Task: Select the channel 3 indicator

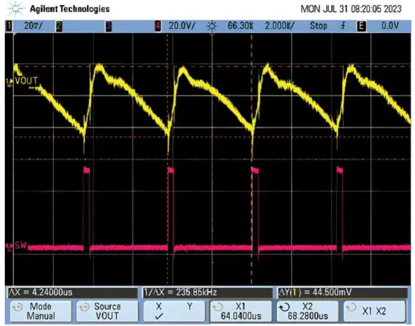Action: 108,26
